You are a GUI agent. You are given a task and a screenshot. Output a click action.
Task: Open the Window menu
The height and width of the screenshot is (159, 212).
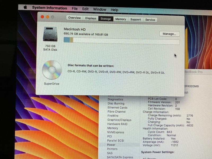click(x=100, y=10)
